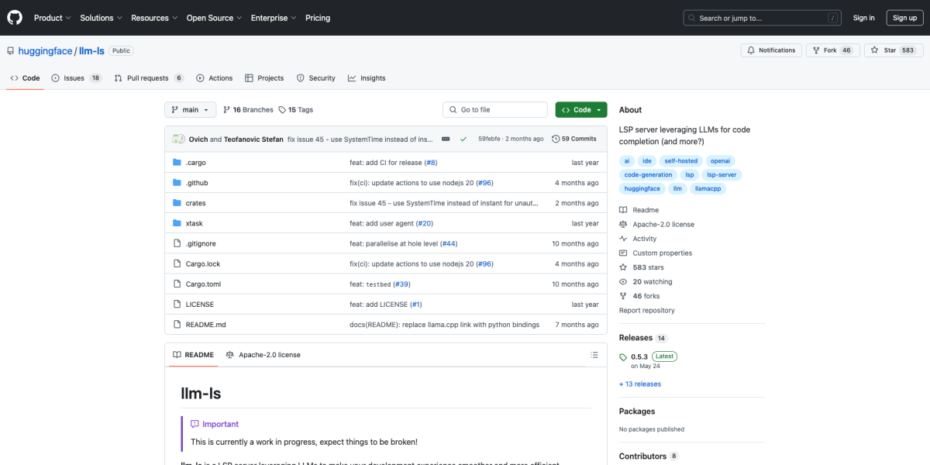Open the + 13 releases link
The width and height of the screenshot is (930, 465).
(x=640, y=384)
